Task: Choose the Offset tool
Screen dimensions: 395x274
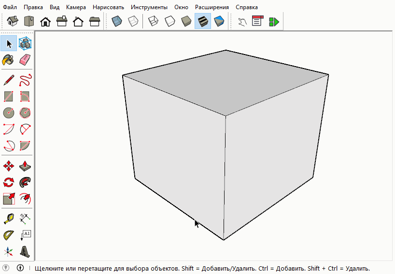Action: coord(25,199)
